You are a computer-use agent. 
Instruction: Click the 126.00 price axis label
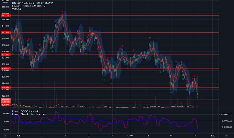click(5, 83)
